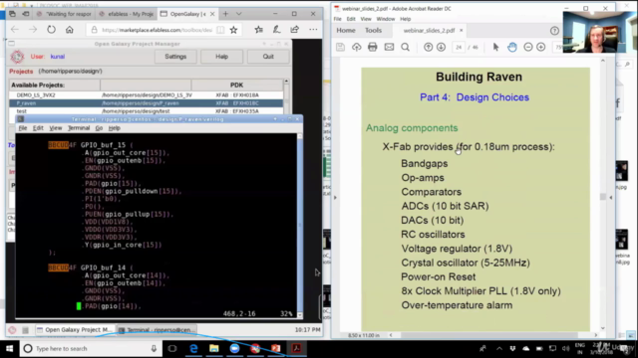This screenshot has height=358, width=638.
Task: Switch to Terminal ripperso@cen taskbar item
Action: (157, 329)
